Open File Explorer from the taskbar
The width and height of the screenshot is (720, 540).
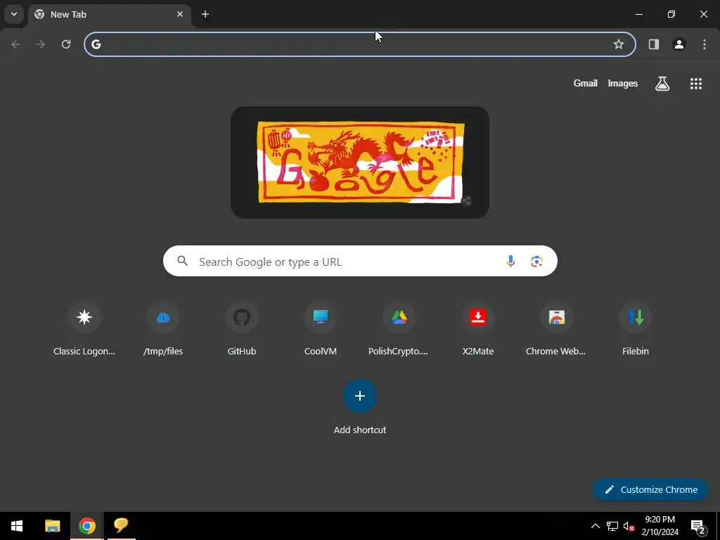coord(52,526)
